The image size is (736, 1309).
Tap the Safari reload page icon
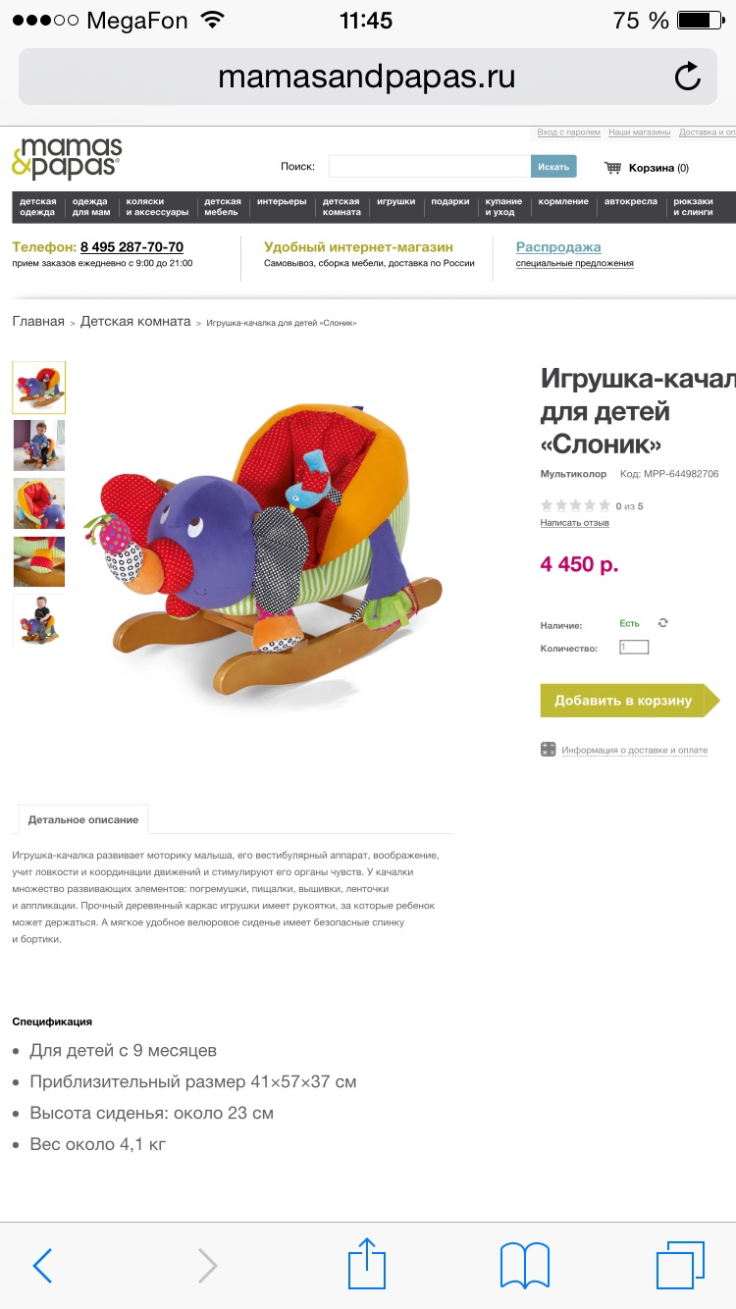[x=688, y=77]
